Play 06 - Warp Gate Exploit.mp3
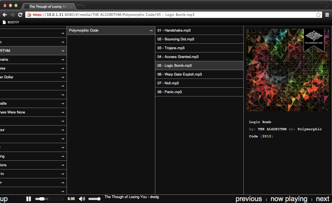This screenshot has width=332, height=203. tap(199, 74)
